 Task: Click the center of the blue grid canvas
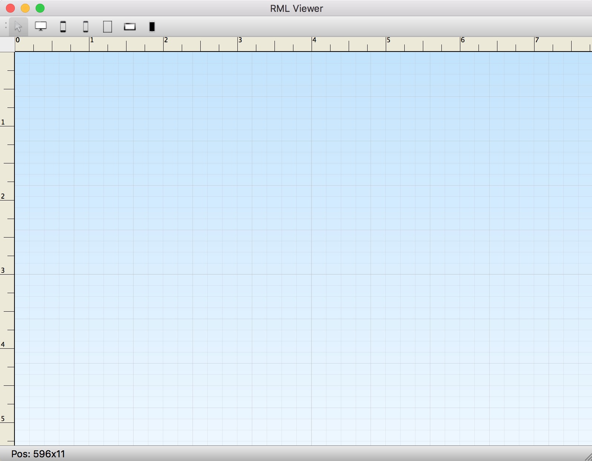[x=303, y=248]
